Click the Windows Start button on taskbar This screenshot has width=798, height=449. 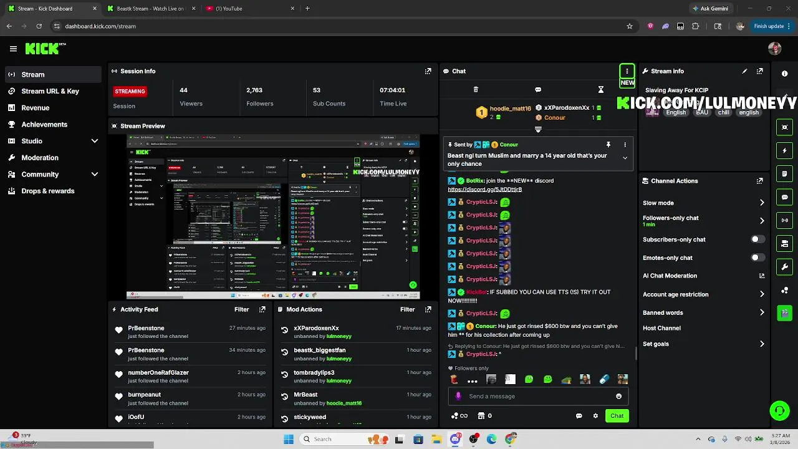point(289,439)
